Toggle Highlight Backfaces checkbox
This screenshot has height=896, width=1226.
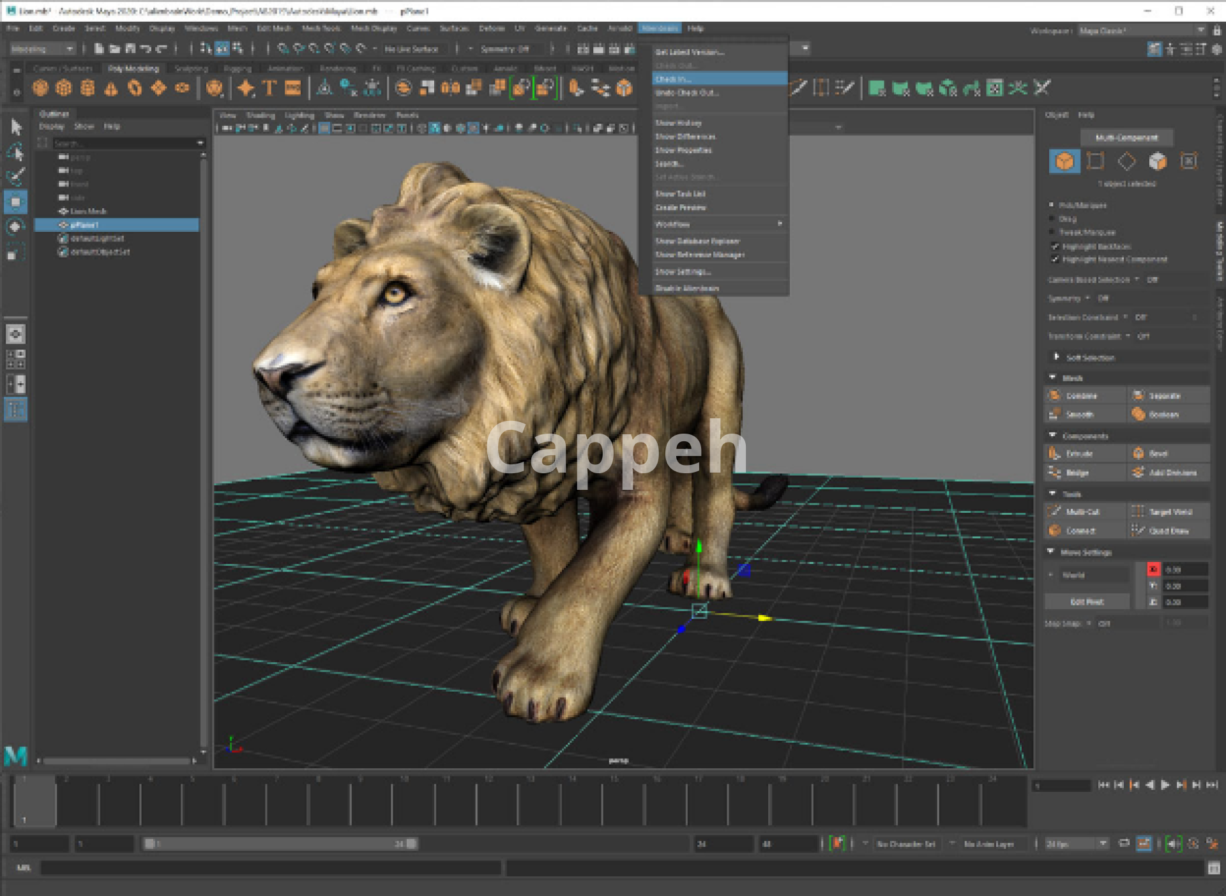pyautogui.click(x=1056, y=247)
